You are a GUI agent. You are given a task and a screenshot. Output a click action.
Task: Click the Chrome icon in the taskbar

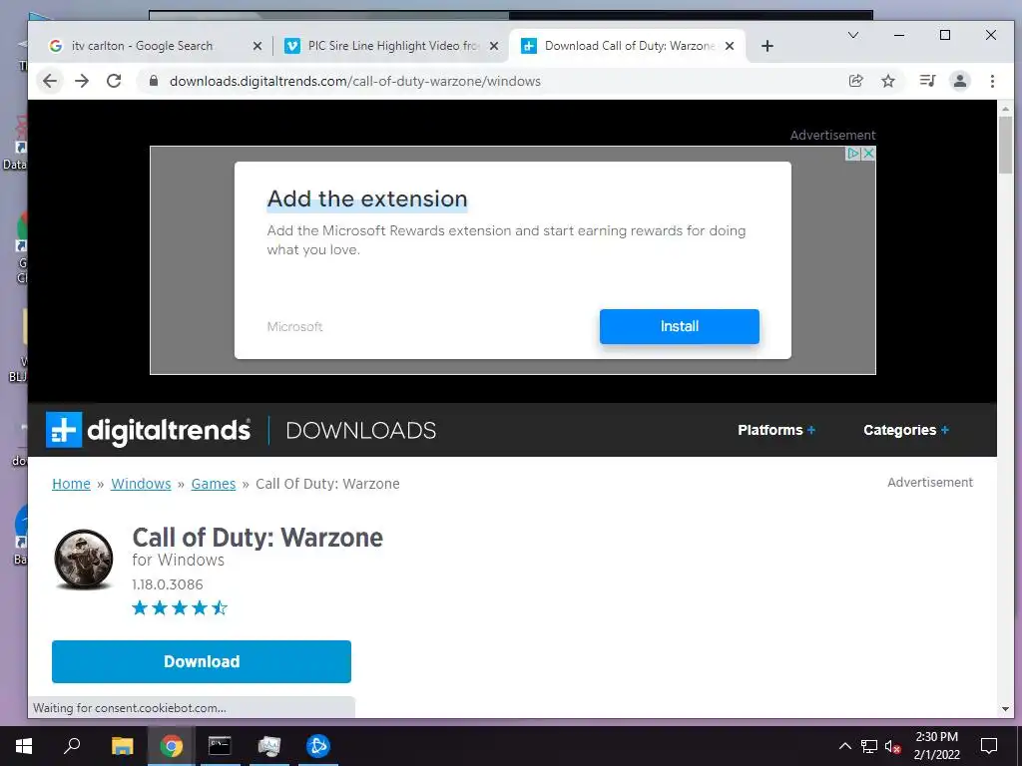click(x=172, y=746)
